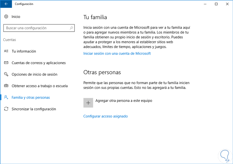Open Tu información section
233x164 pixels.
(x=24, y=51)
